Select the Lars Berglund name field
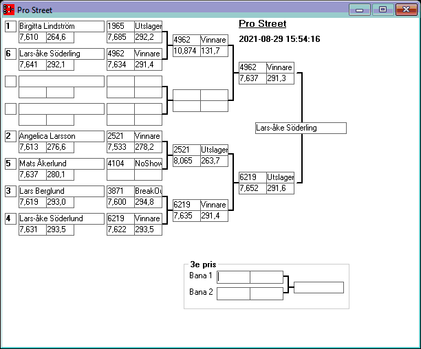Screen dimensions: 421x349 tap(61, 191)
